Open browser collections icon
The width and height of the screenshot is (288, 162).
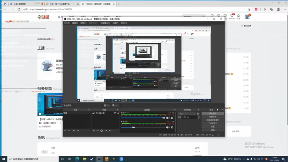coord(271,9)
